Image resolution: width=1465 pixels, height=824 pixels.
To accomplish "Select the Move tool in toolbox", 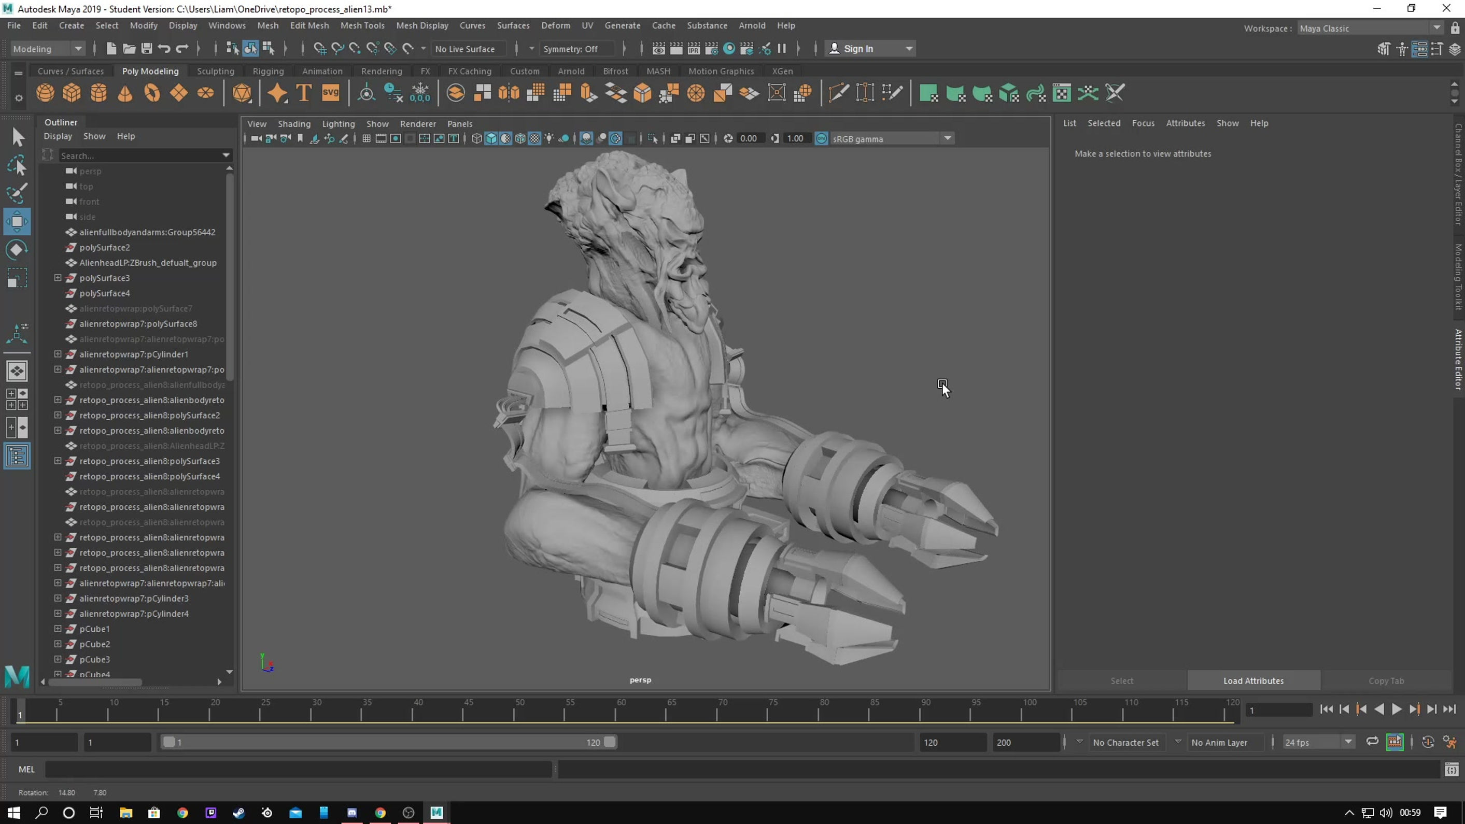I will coord(17,222).
